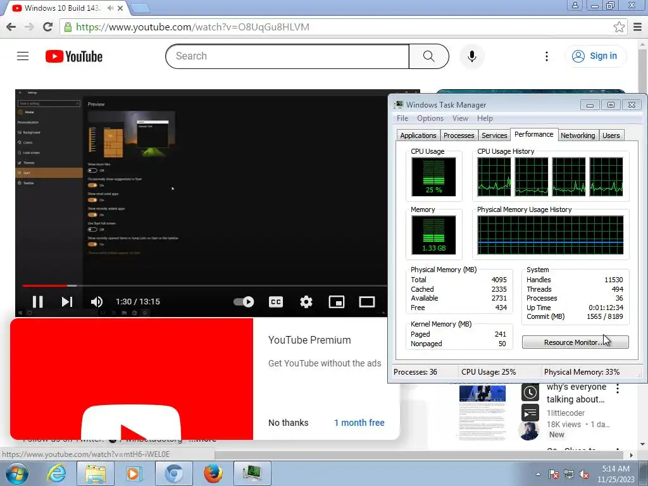The width and height of the screenshot is (648, 486).
Task: Click the search magnifier button
Action: point(428,56)
